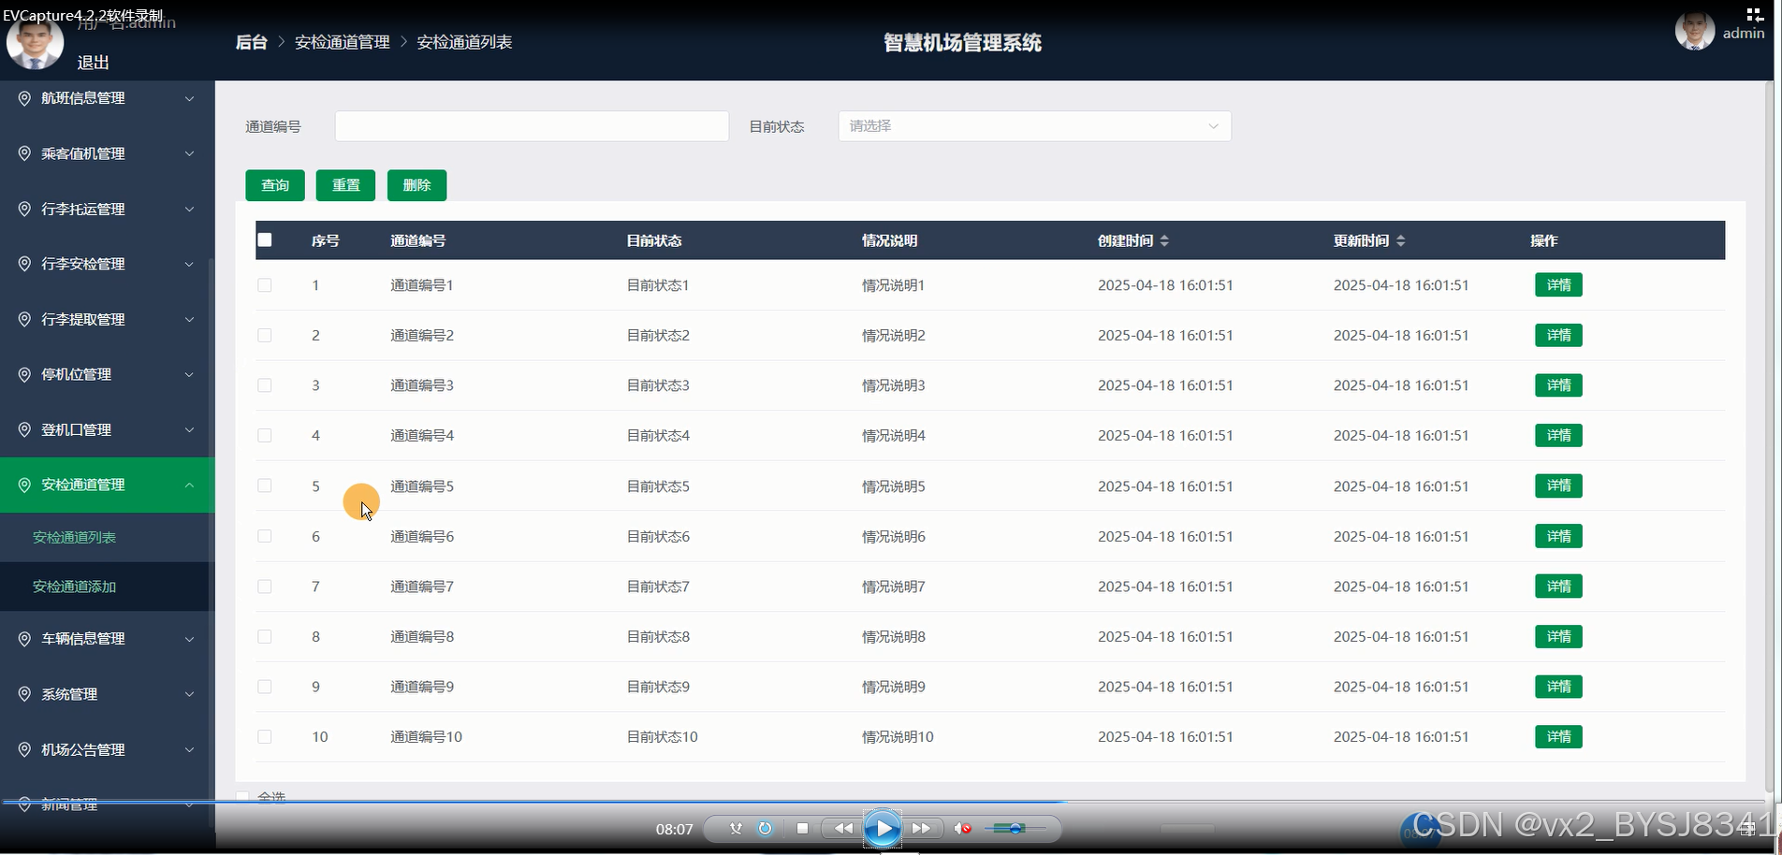Check the row checkbox for 通道编号7
Image resolution: width=1782 pixels, height=855 pixels.
click(265, 587)
